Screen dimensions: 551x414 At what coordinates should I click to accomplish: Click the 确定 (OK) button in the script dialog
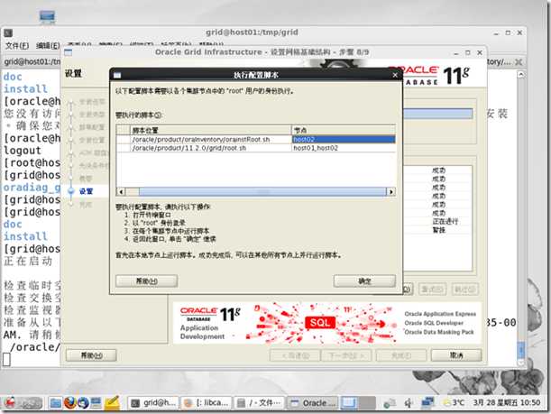coord(364,281)
